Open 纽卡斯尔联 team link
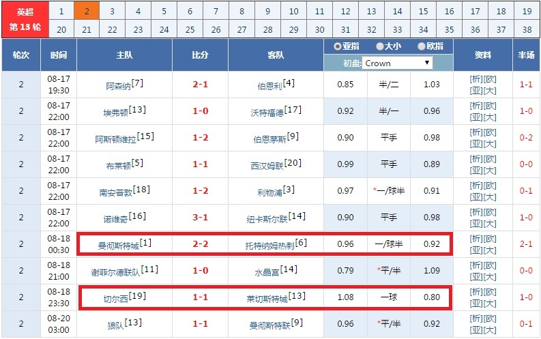 pyautogui.click(x=267, y=219)
